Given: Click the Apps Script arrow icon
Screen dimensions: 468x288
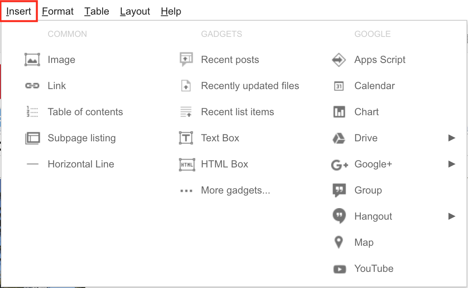Looking at the screenshot, I should 339,60.
